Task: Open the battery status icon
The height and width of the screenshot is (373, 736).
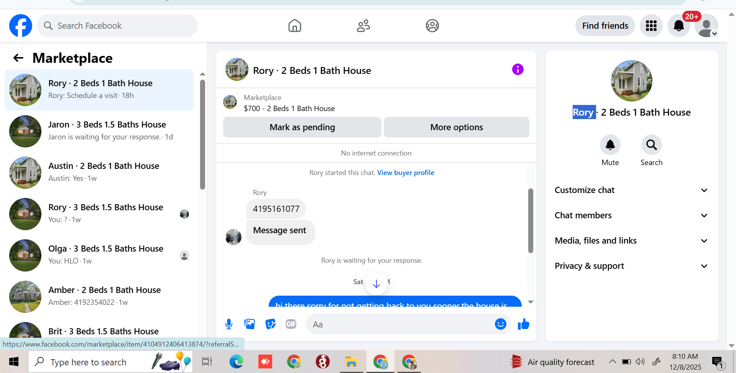Action: [626, 362]
